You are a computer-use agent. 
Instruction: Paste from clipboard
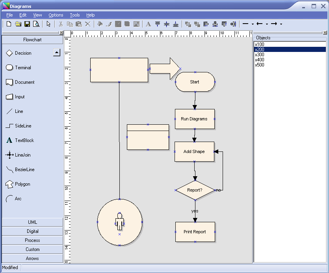point(79,24)
